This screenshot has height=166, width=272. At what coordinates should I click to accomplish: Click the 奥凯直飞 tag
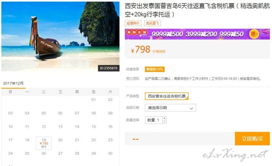point(152,23)
